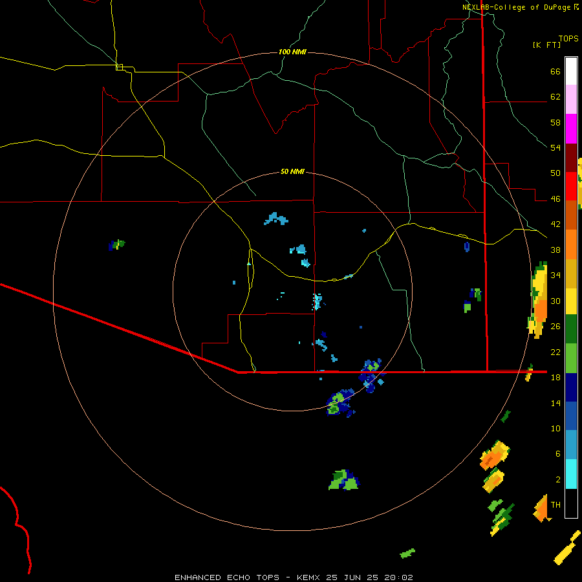Select the 100 NMI range ring label

292,52
